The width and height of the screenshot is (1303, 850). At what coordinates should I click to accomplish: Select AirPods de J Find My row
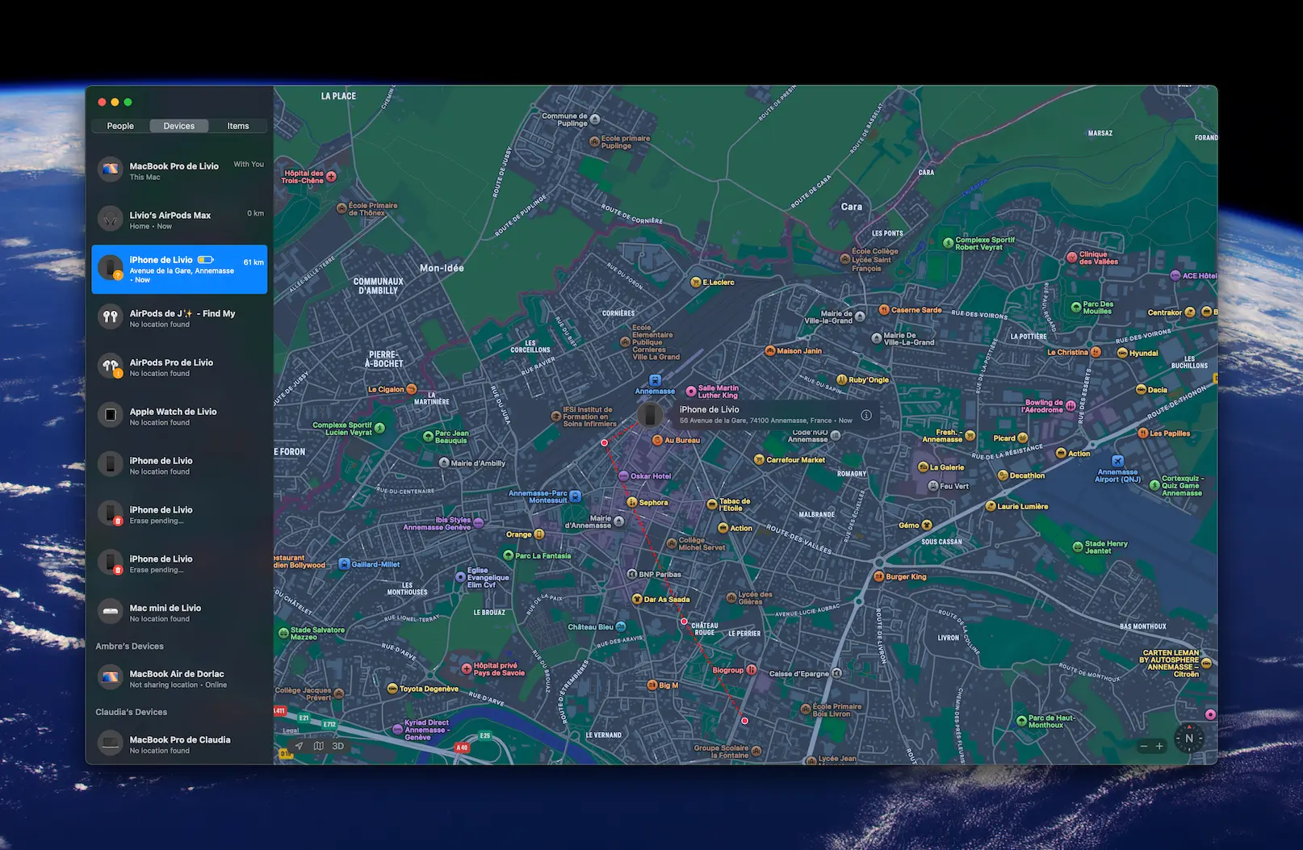tap(179, 318)
